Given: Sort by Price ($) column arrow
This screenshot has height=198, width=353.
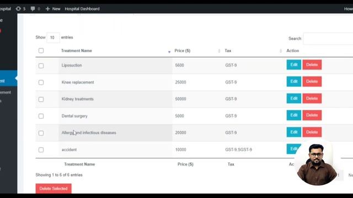Looking at the screenshot, I should coord(219,51).
